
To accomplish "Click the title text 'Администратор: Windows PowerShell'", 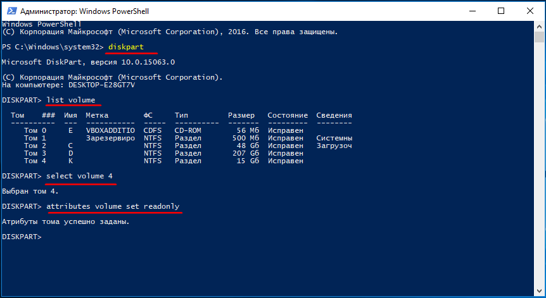I will click(x=85, y=11).
